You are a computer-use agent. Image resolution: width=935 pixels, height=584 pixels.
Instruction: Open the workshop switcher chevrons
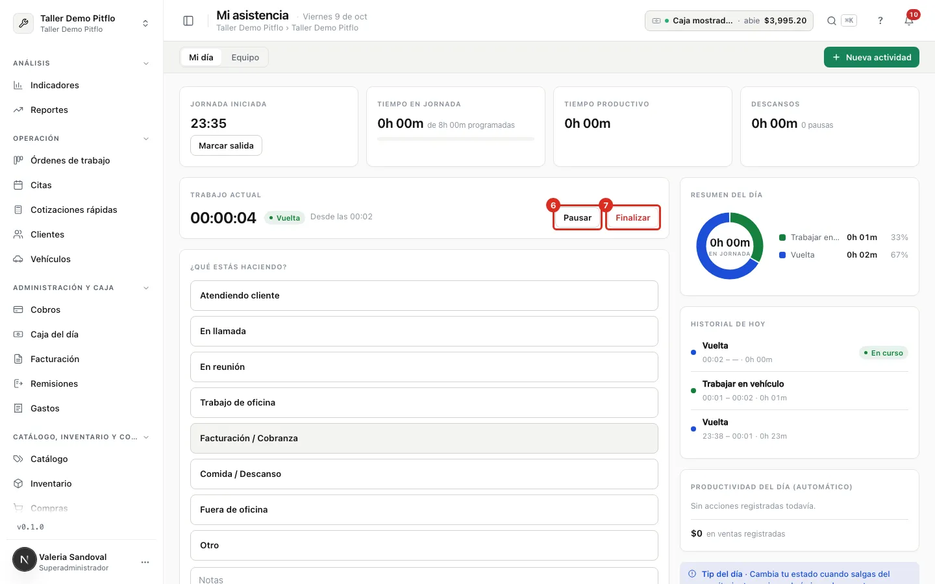(x=145, y=23)
